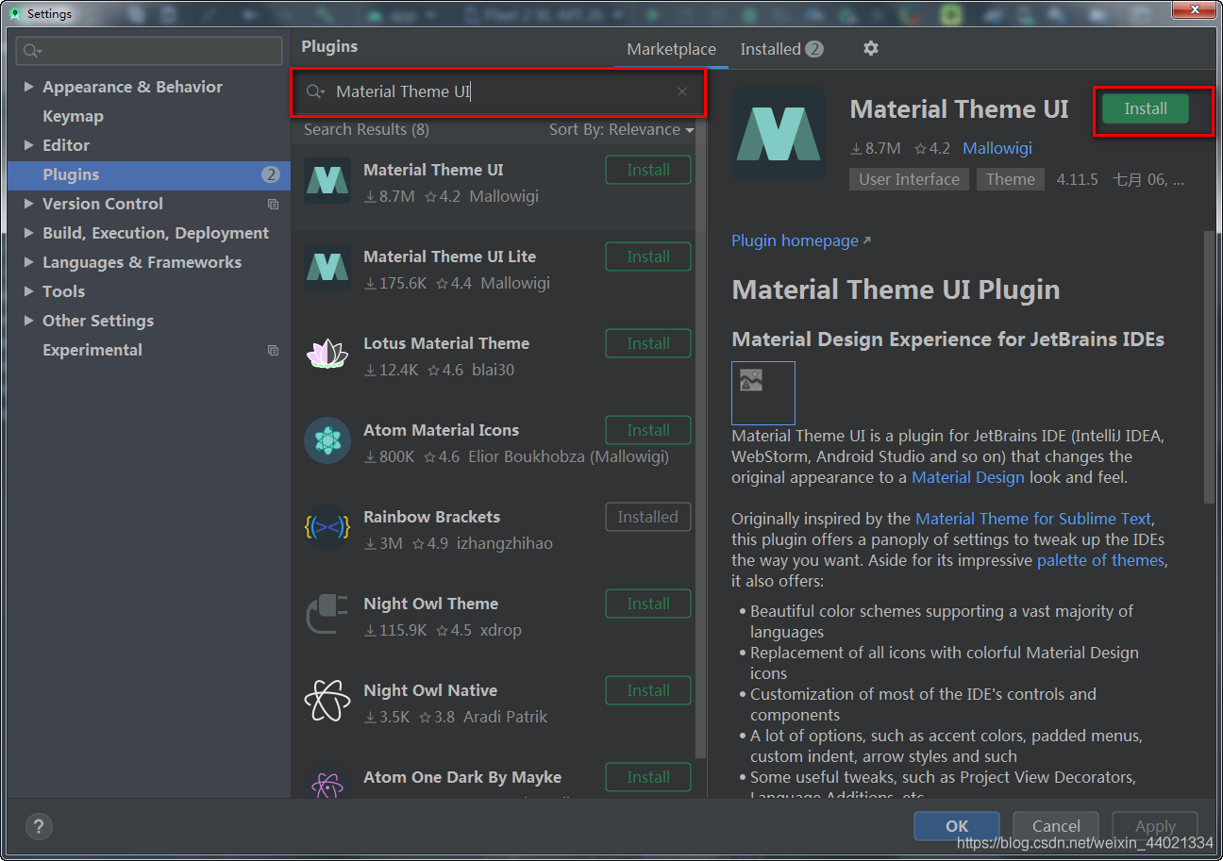Switch to the Marketplace tab

(671, 49)
